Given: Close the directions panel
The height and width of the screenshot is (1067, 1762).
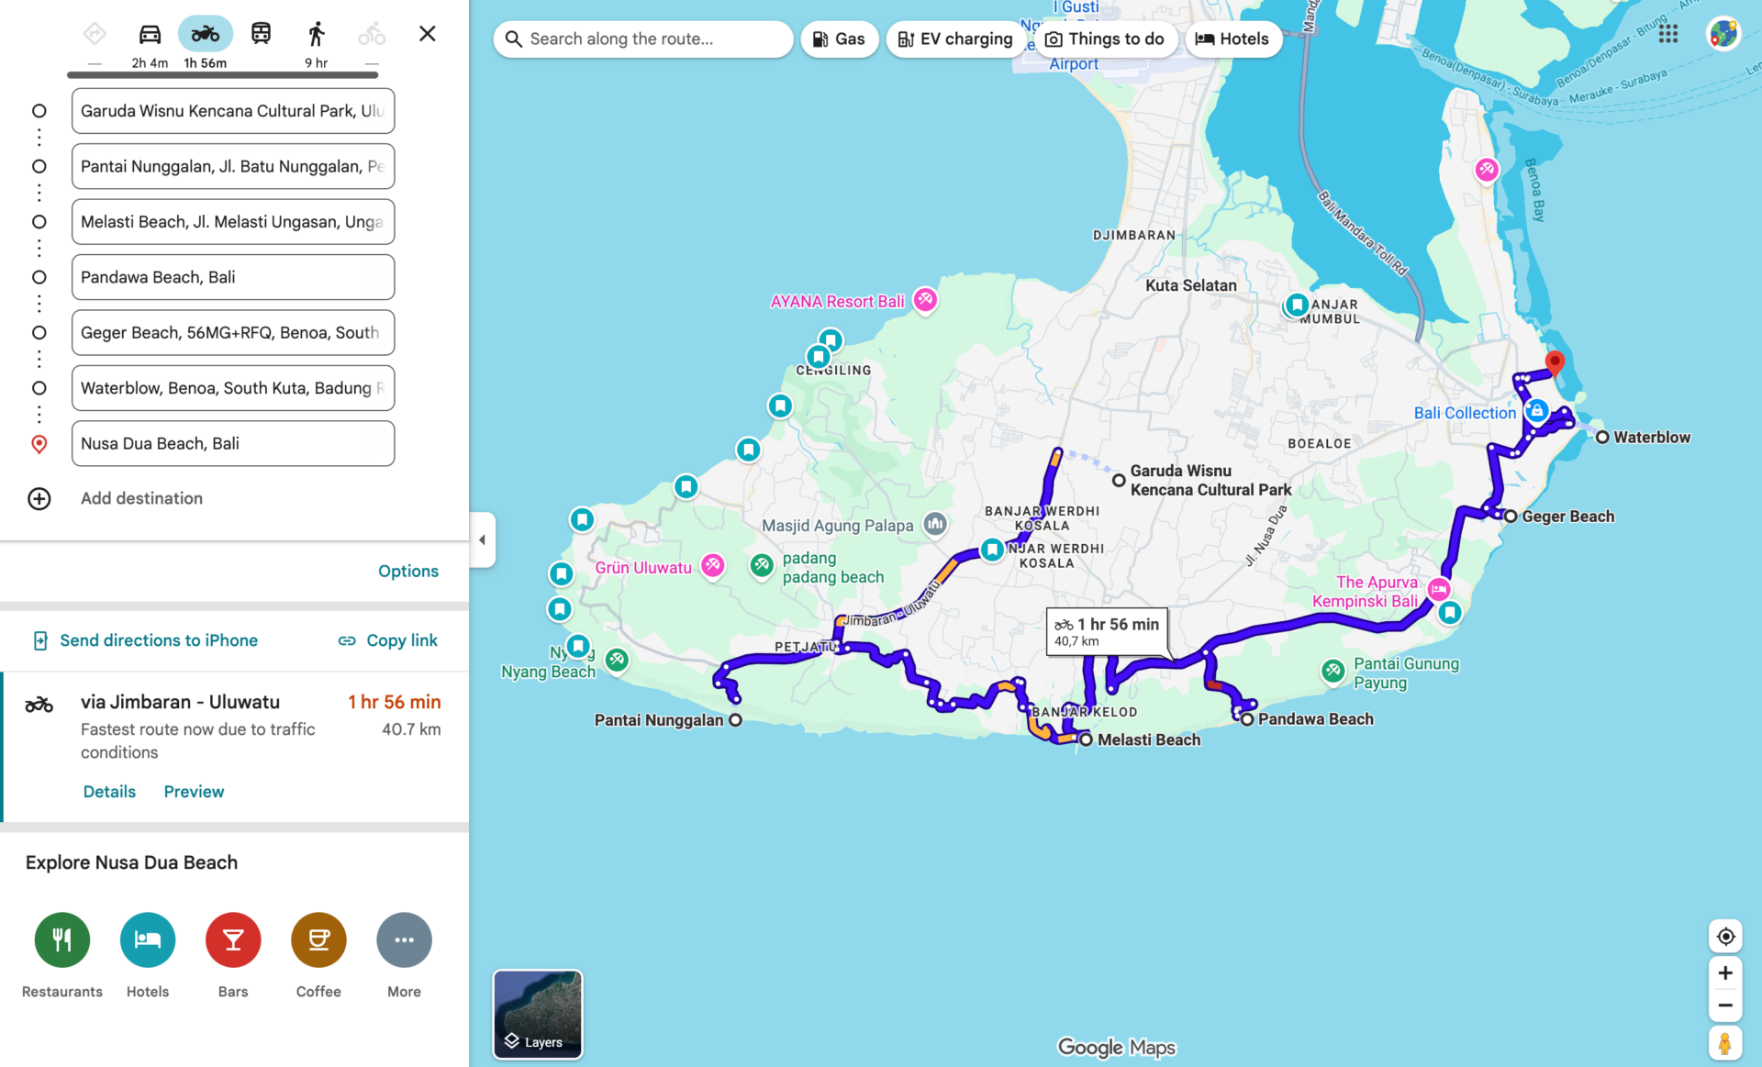Looking at the screenshot, I should [x=428, y=34].
